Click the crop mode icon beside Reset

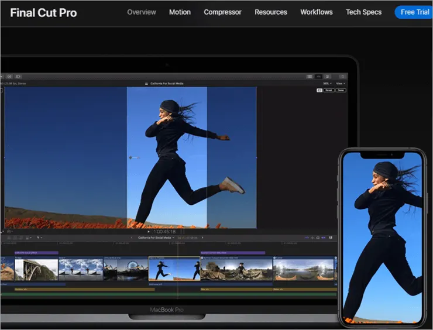[319, 90]
